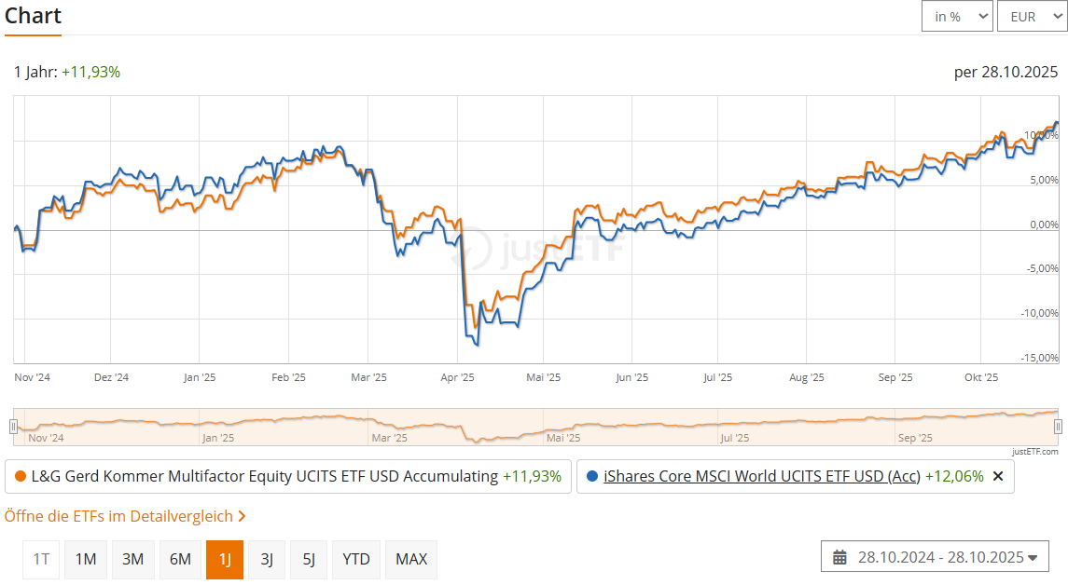Click the justETF.com chart credit

click(1035, 451)
